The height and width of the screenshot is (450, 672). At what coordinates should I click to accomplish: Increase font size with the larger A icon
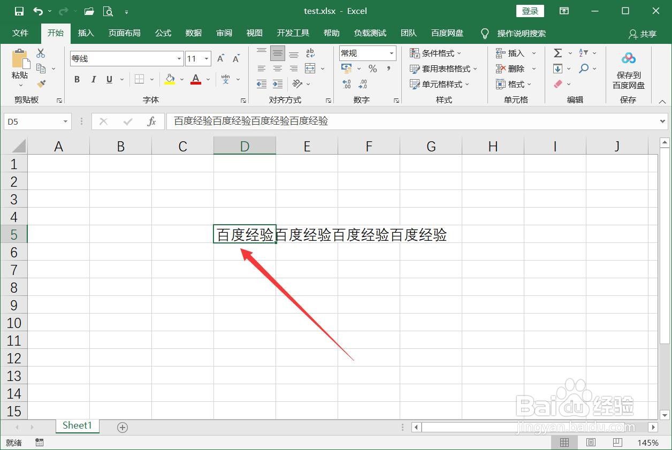pos(220,58)
